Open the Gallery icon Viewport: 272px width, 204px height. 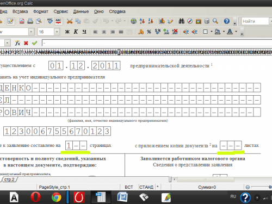199,21
